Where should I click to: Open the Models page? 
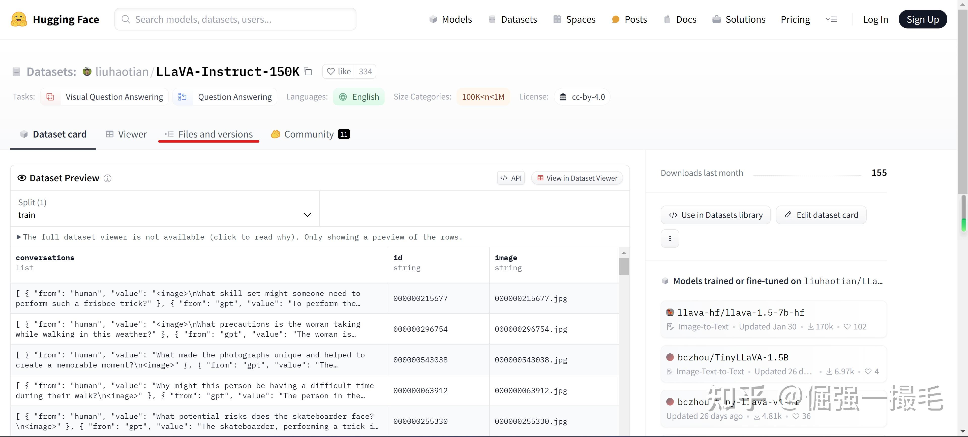coord(450,19)
